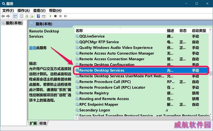The height and width of the screenshot is (131, 213).
Task: Click the Back arrow in toolbar
Action: coord(3,16)
